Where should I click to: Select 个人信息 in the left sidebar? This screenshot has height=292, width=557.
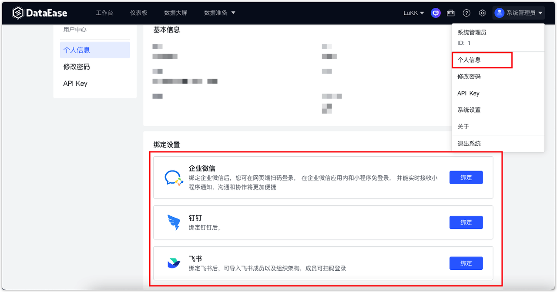click(95, 50)
